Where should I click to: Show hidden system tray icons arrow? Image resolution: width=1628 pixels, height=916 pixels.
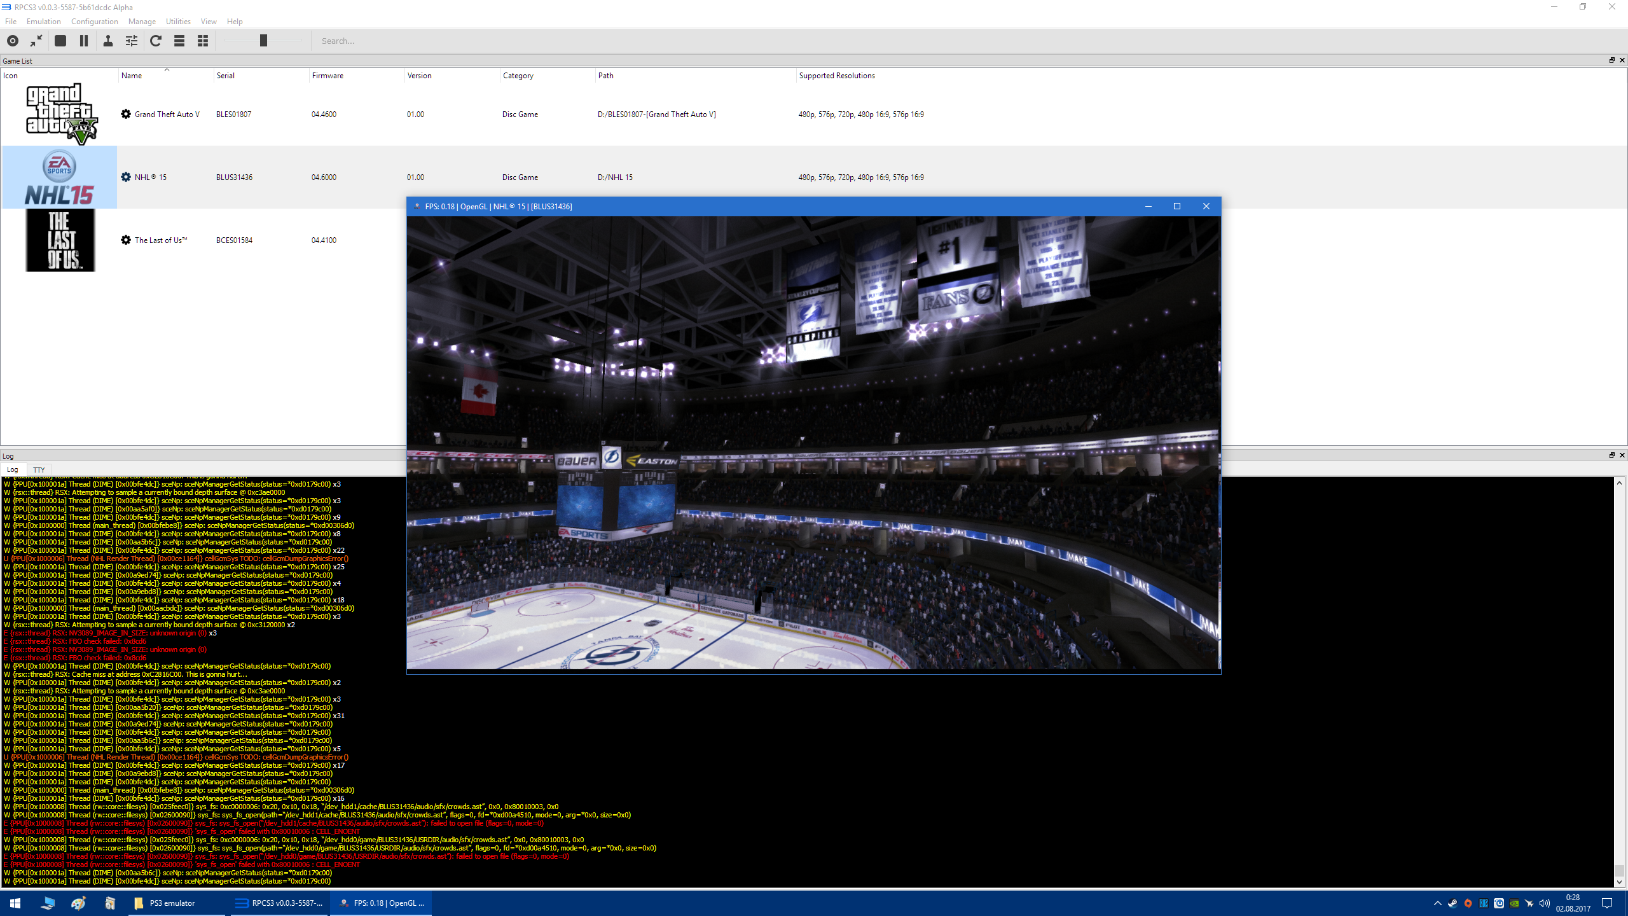(x=1437, y=903)
